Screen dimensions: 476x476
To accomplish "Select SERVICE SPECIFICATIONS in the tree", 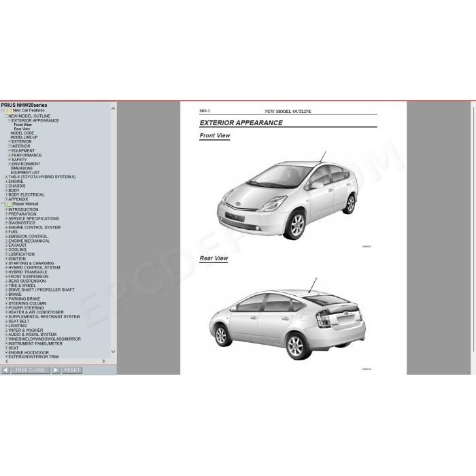I will coord(34,218).
